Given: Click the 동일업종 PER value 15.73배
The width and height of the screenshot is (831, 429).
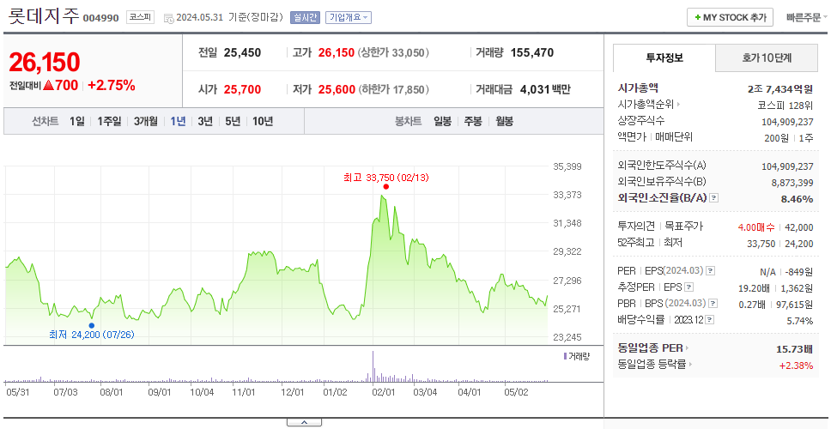Looking at the screenshot, I should (794, 348).
